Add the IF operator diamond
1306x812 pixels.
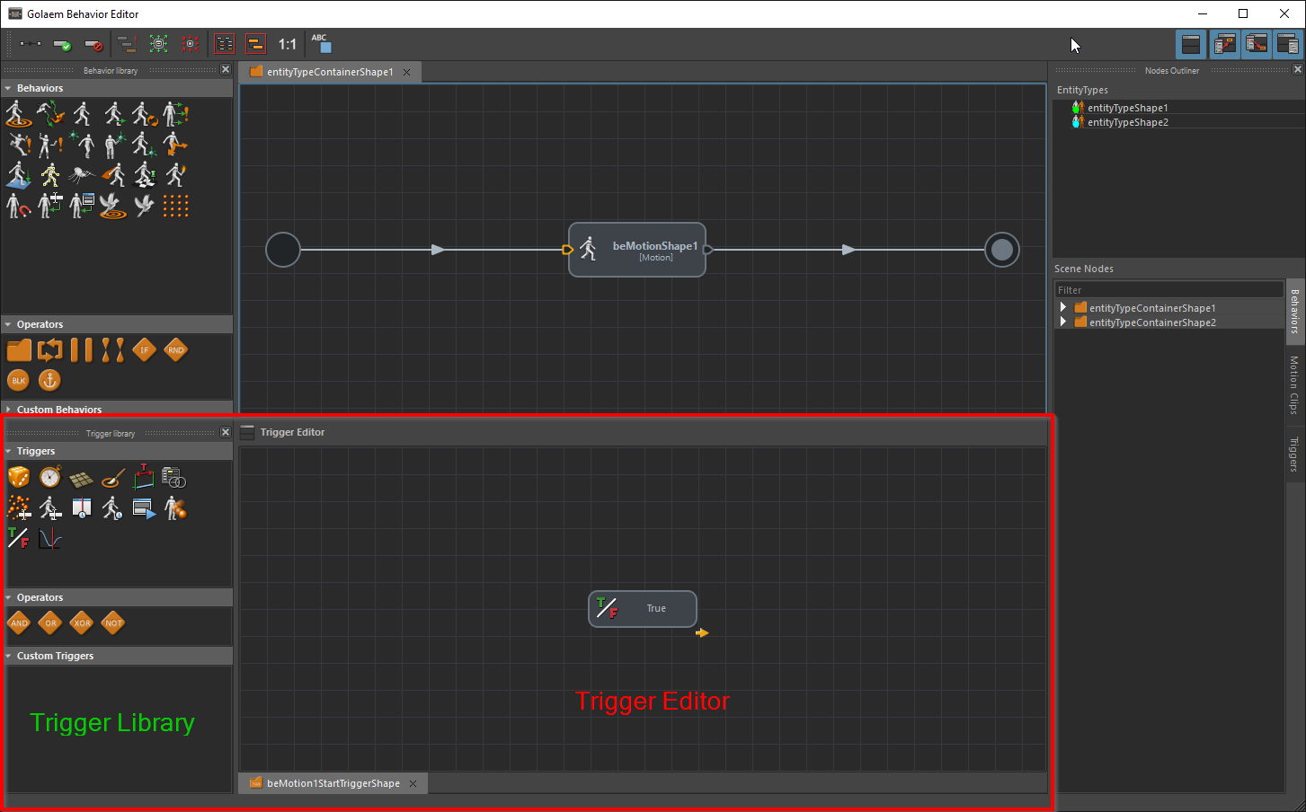point(144,350)
